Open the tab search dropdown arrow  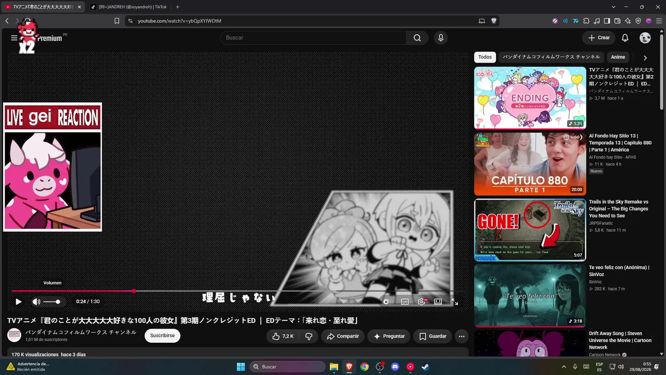[x=613, y=7]
